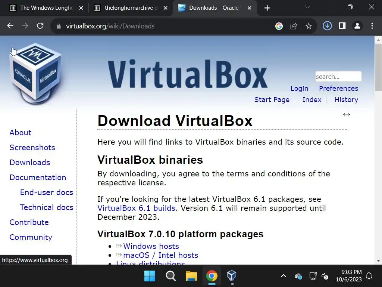Click the address bar URL
This screenshot has height=287, width=382.
coord(110,26)
